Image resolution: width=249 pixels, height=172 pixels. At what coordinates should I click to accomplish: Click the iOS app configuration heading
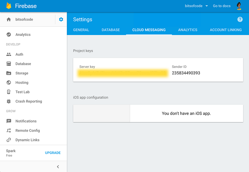[91, 97]
